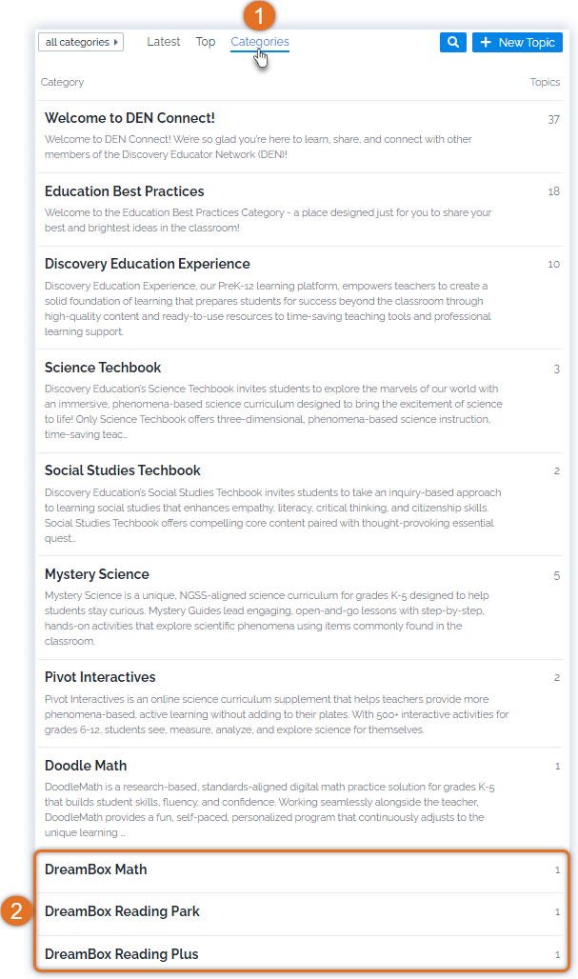Click the Category column header

click(x=62, y=82)
